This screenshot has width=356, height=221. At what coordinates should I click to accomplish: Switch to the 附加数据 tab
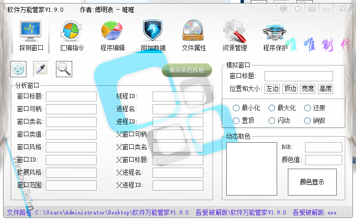click(x=153, y=36)
